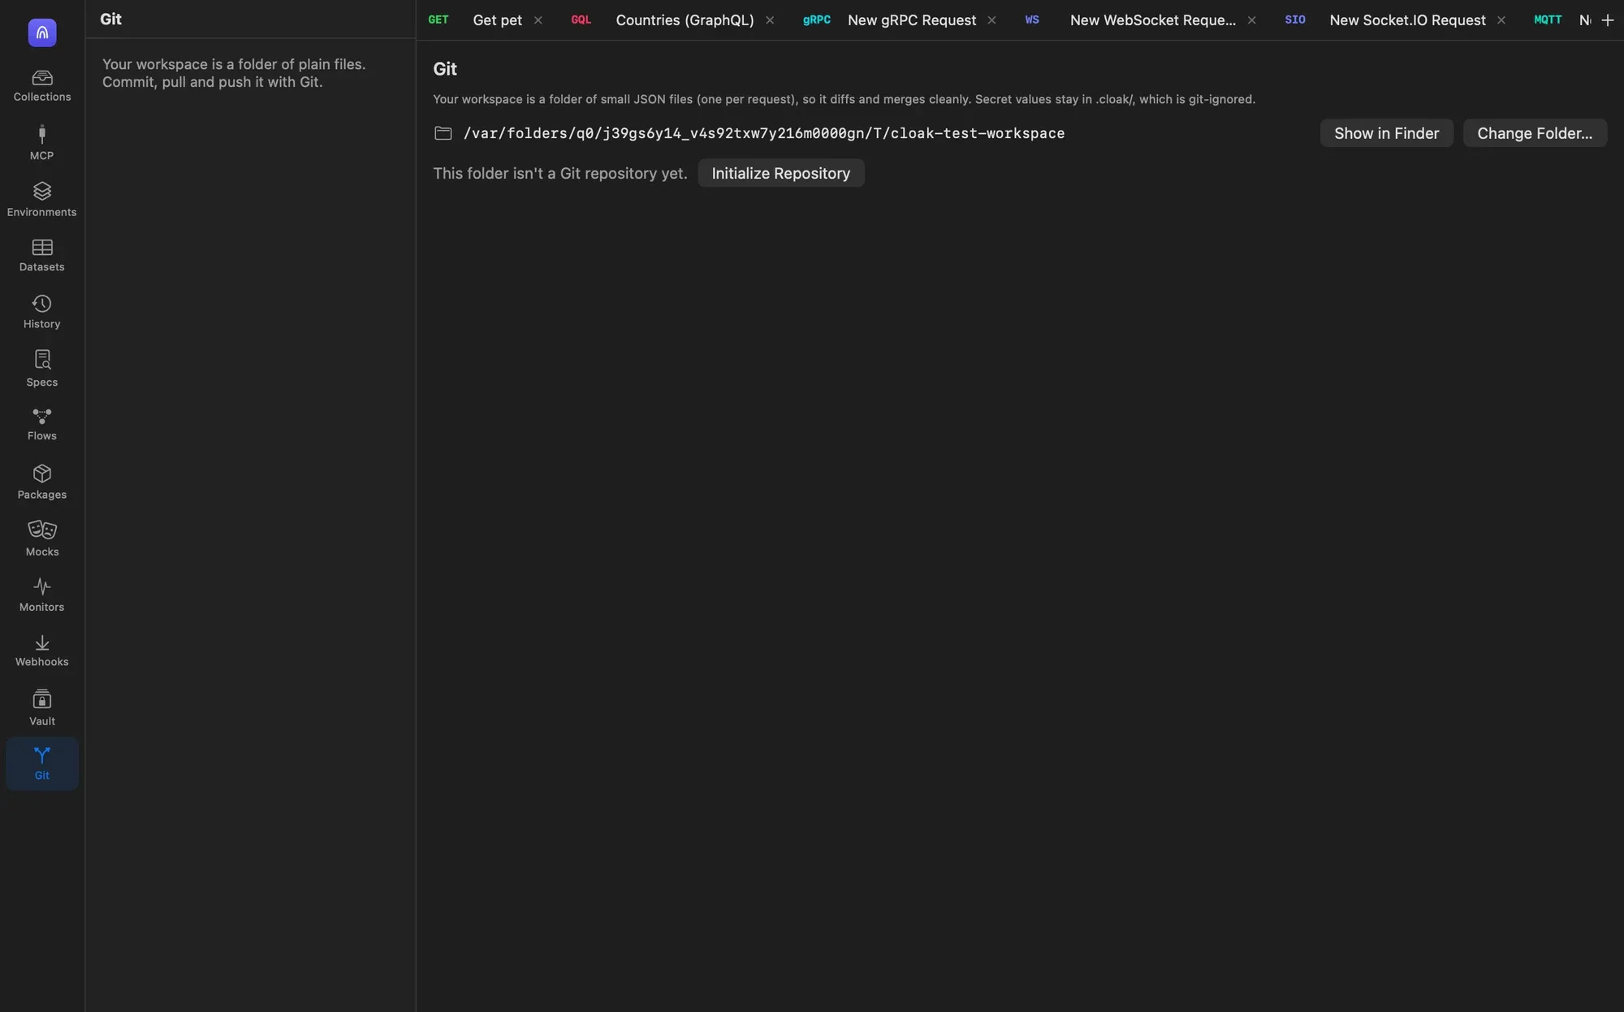Click the description about small JSON files
This screenshot has width=1624, height=1012.
pyautogui.click(x=844, y=99)
